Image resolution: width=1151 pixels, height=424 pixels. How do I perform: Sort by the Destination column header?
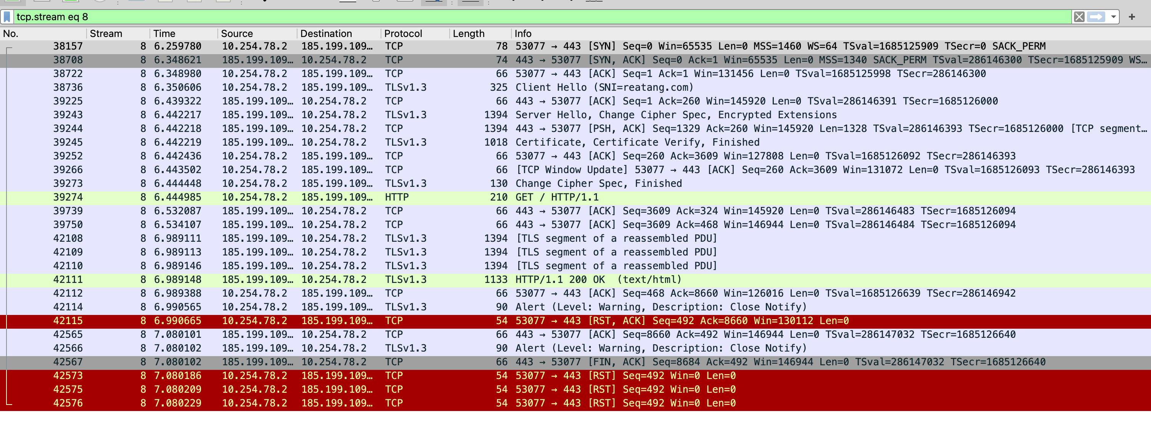(339, 34)
